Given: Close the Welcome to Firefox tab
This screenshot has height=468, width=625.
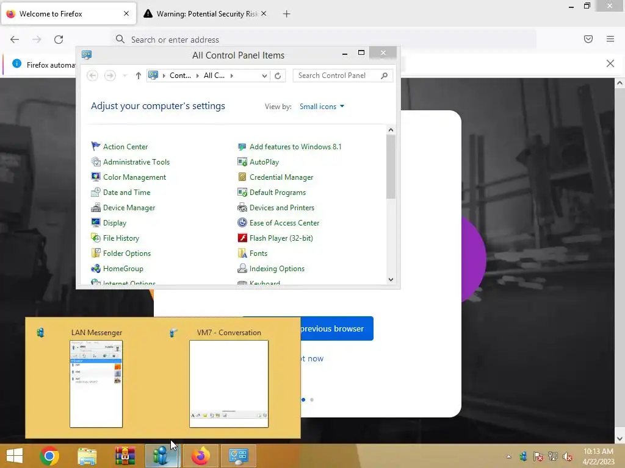Looking at the screenshot, I should [x=126, y=13].
